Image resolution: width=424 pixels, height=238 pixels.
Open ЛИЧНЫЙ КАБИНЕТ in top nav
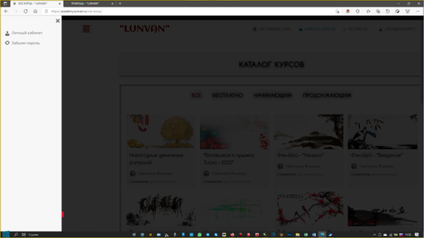tap(397, 29)
